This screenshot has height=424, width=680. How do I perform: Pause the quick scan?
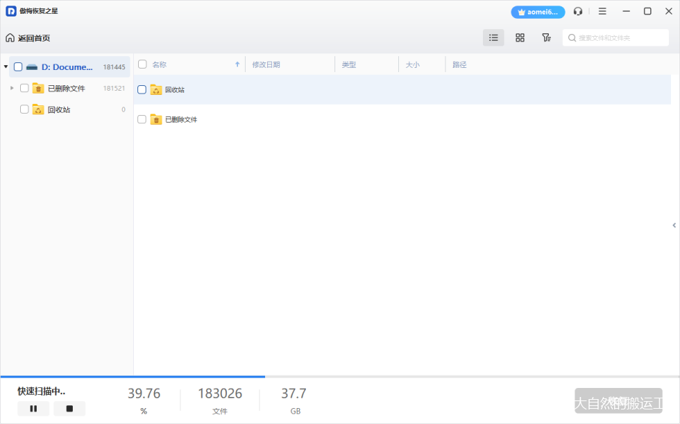(x=33, y=408)
